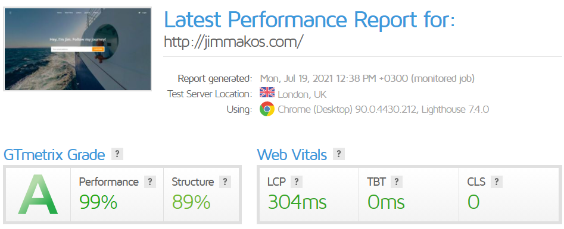Click the London, UK server location text

click(302, 94)
